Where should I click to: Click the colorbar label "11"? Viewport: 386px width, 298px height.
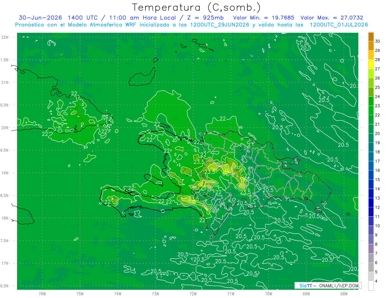pyautogui.click(x=378, y=217)
